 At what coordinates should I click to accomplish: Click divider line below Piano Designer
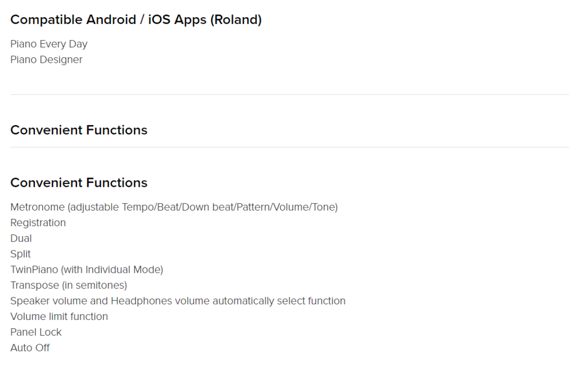pos(290,94)
